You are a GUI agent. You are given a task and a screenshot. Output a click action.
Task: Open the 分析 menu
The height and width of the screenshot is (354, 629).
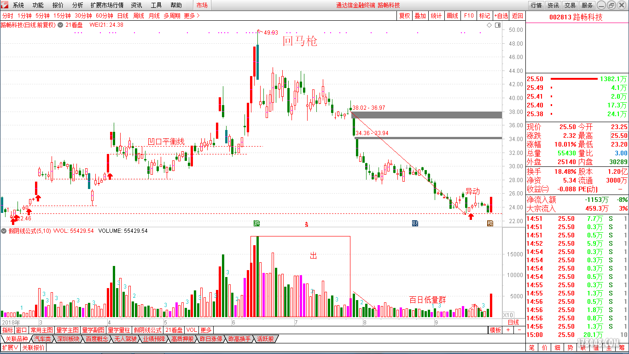(x=78, y=5)
